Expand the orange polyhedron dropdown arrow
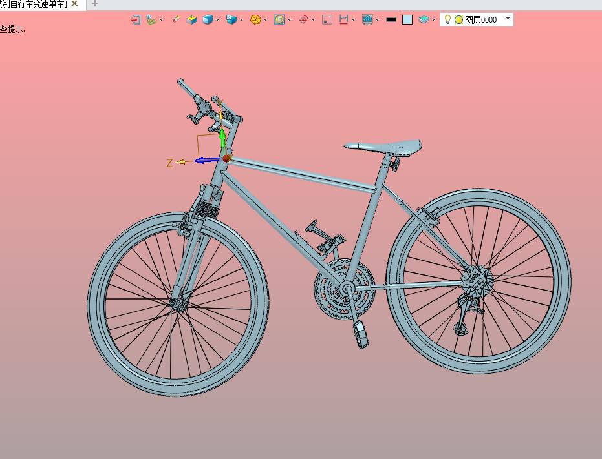The image size is (602, 459). [x=265, y=19]
